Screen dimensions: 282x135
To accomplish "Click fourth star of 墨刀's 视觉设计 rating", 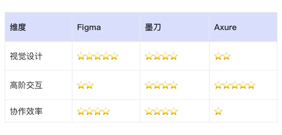I will pos(174,56).
